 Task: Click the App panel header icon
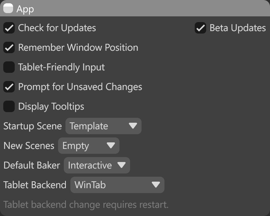(x=8, y=9)
